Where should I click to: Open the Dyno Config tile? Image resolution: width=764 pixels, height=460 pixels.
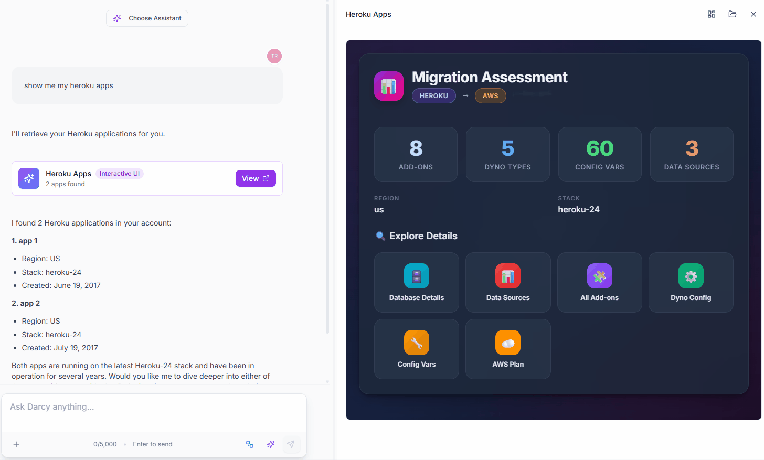[691, 282]
